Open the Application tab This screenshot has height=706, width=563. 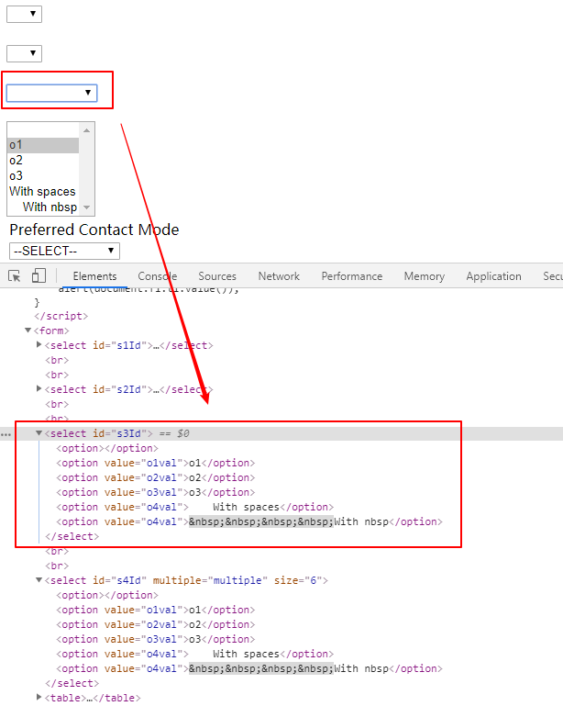[x=493, y=276]
